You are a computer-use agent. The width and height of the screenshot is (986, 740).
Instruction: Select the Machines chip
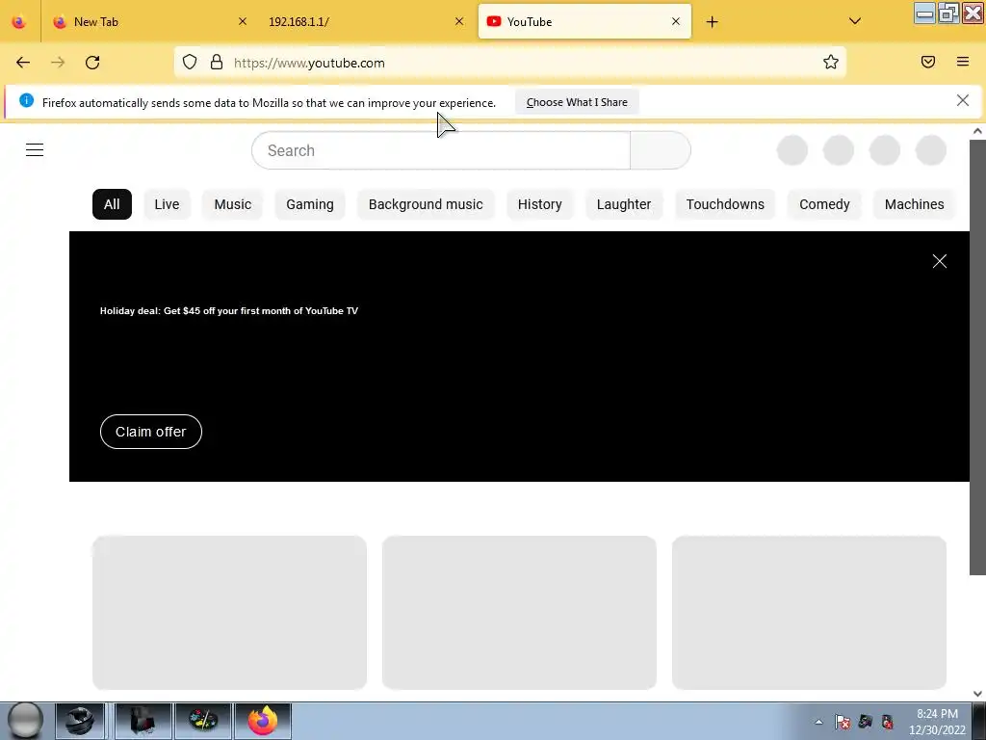coord(915,204)
